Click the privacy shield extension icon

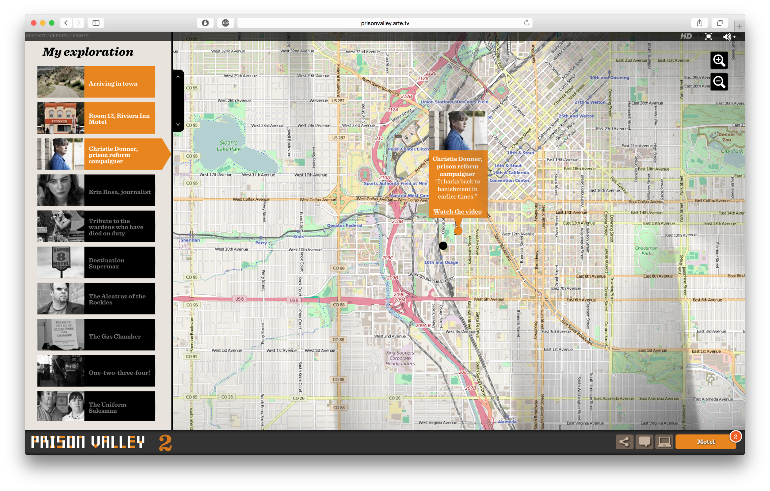pyautogui.click(x=205, y=23)
